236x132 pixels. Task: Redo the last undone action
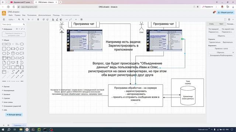(32, 19)
